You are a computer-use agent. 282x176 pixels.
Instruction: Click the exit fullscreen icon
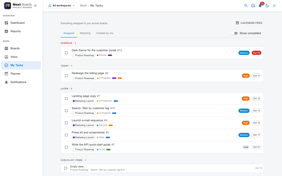tap(274, 6)
